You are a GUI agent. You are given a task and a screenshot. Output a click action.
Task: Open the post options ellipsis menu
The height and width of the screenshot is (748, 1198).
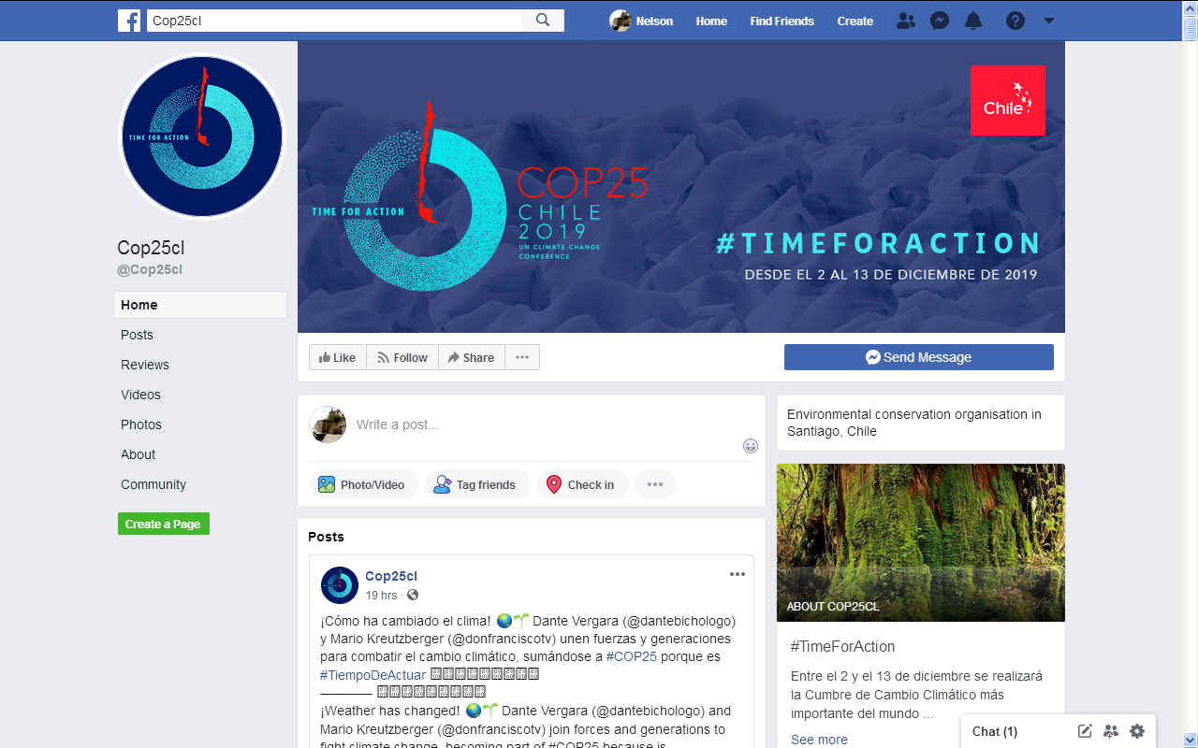(x=738, y=574)
